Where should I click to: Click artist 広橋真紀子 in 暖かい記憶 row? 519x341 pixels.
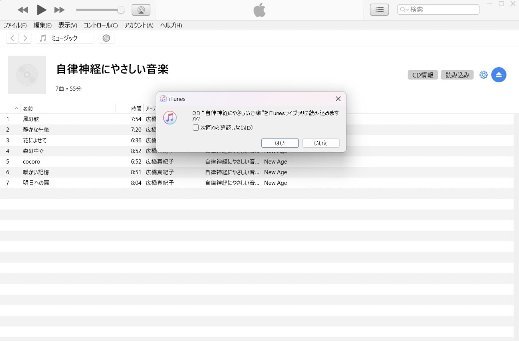pyautogui.click(x=160, y=172)
